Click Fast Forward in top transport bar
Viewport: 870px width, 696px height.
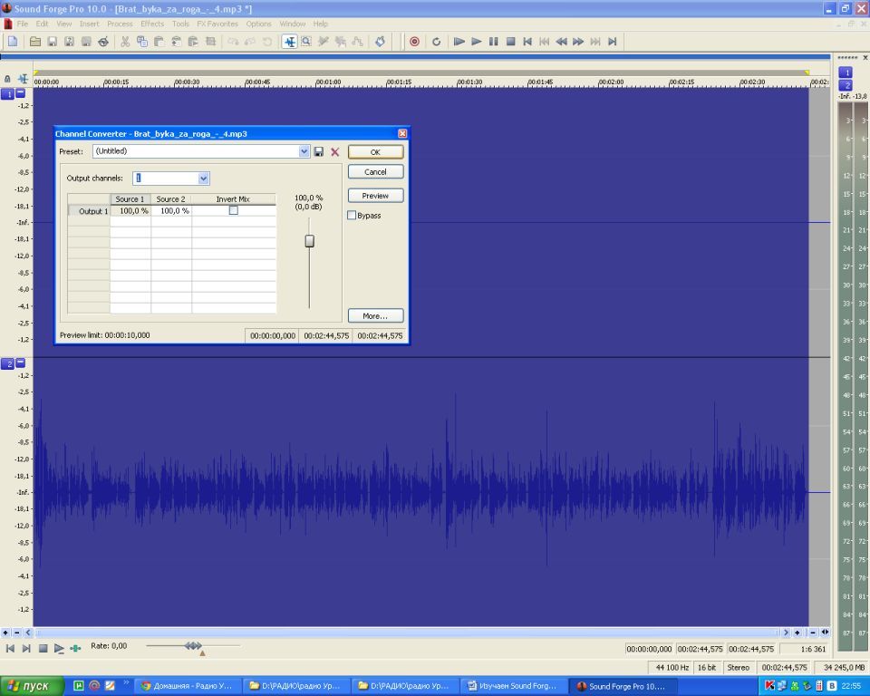click(x=578, y=42)
